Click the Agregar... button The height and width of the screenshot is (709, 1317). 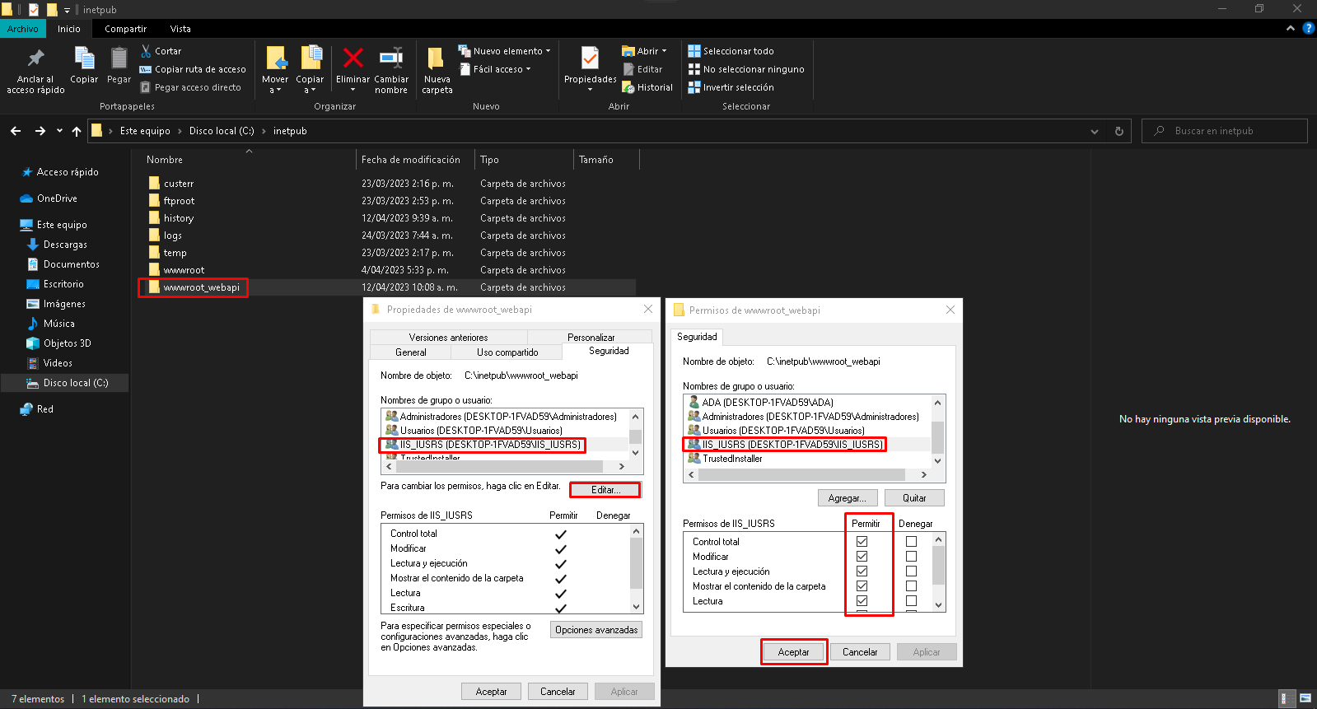[x=847, y=498]
